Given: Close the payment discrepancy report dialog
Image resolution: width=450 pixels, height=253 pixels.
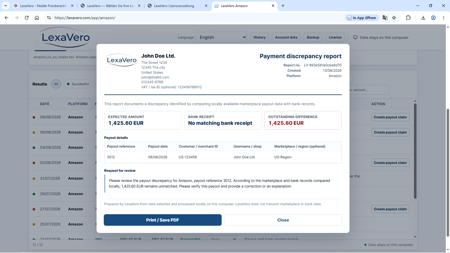Looking at the screenshot, I should pos(283,220).
